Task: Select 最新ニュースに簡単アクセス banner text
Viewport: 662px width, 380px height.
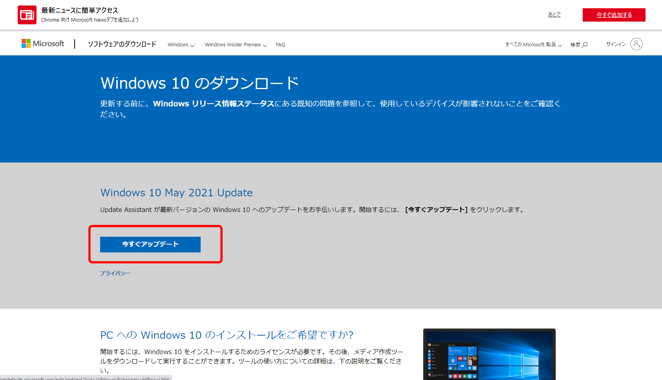Action: tap(80, 11)
